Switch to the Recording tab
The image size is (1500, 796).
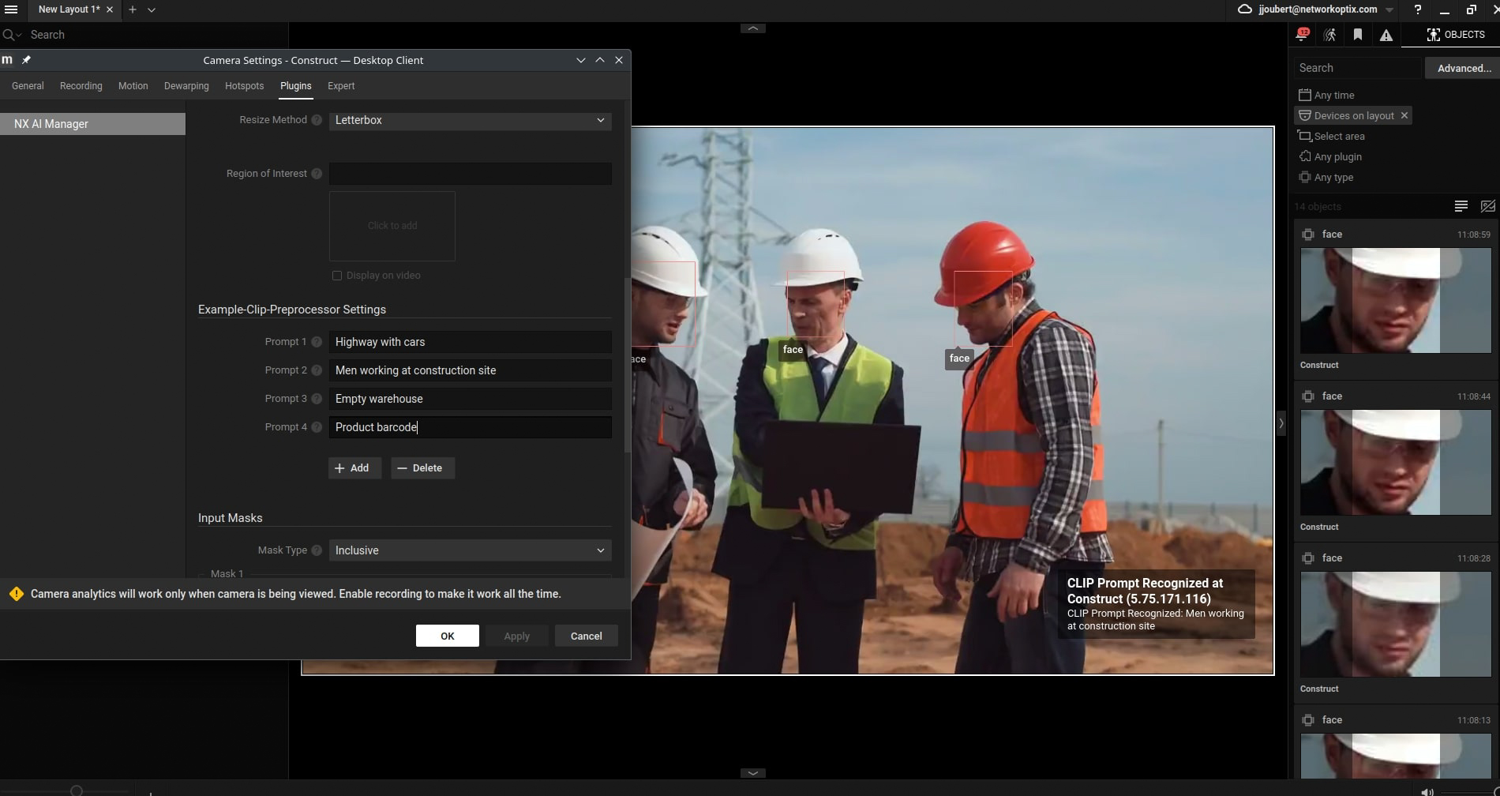pyautogui.click(x=81, y=85)
